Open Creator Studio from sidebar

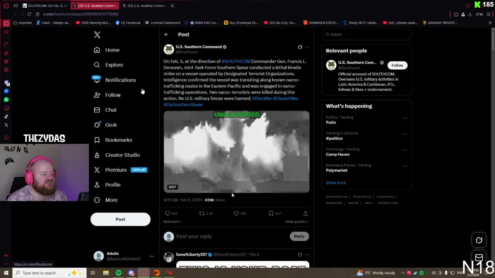117,155
